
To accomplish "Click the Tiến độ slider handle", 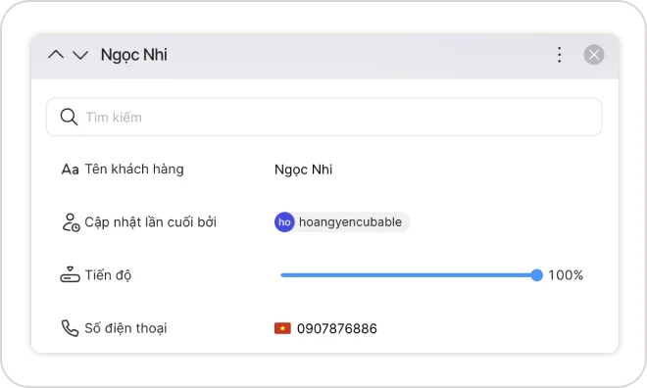I will coord(536,275).
